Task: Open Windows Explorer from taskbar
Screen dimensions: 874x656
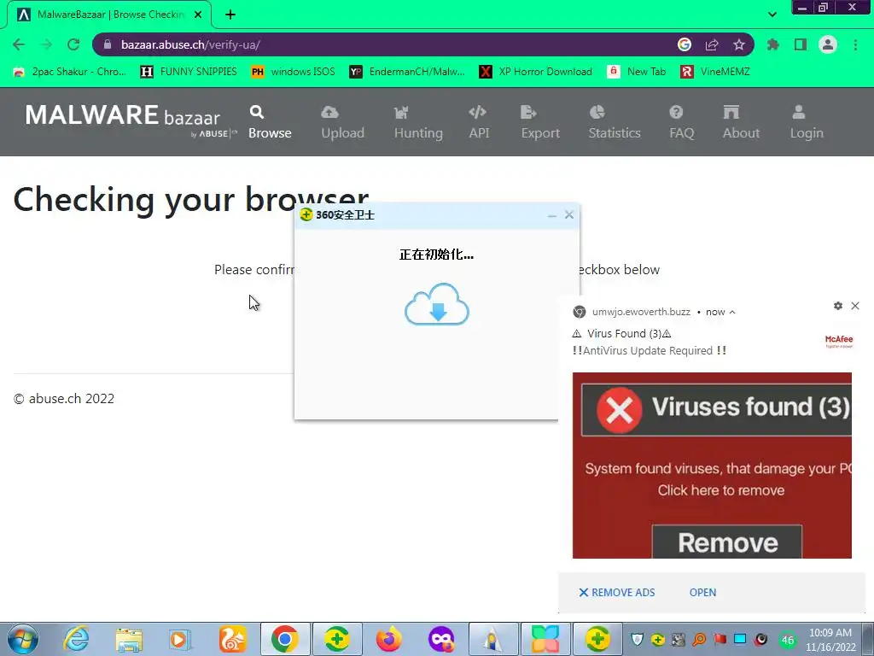Action: tap(129, 639)
